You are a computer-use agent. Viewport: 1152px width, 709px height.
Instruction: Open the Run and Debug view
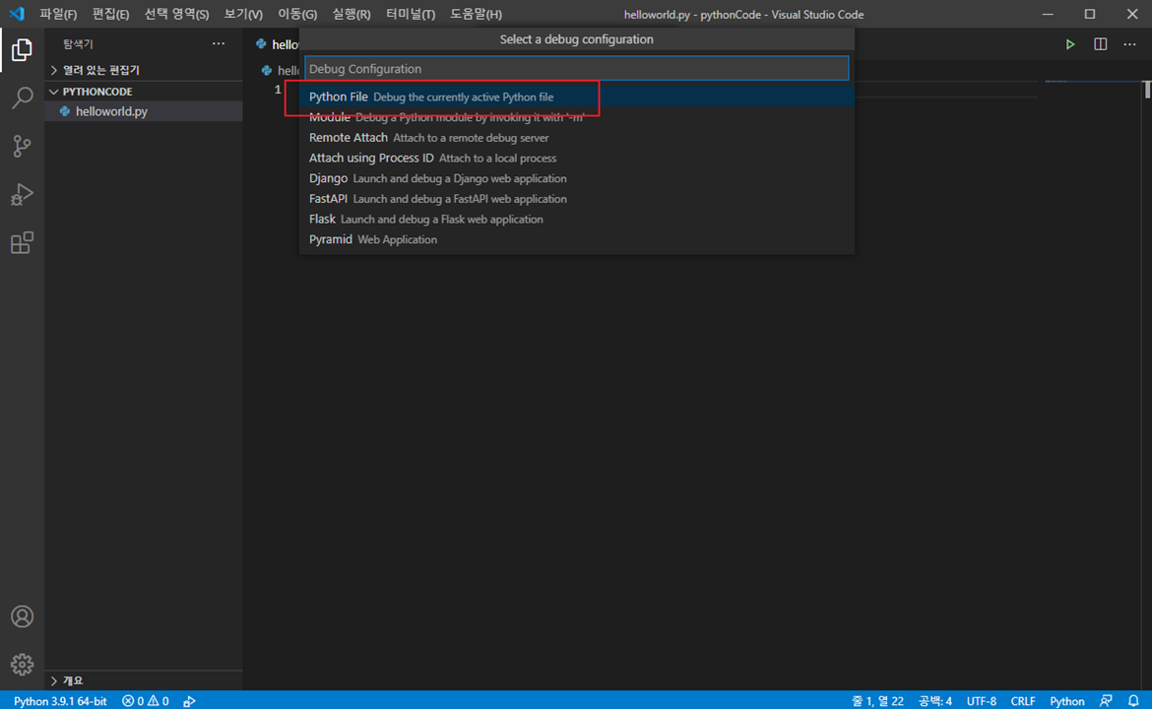point(22,195)
